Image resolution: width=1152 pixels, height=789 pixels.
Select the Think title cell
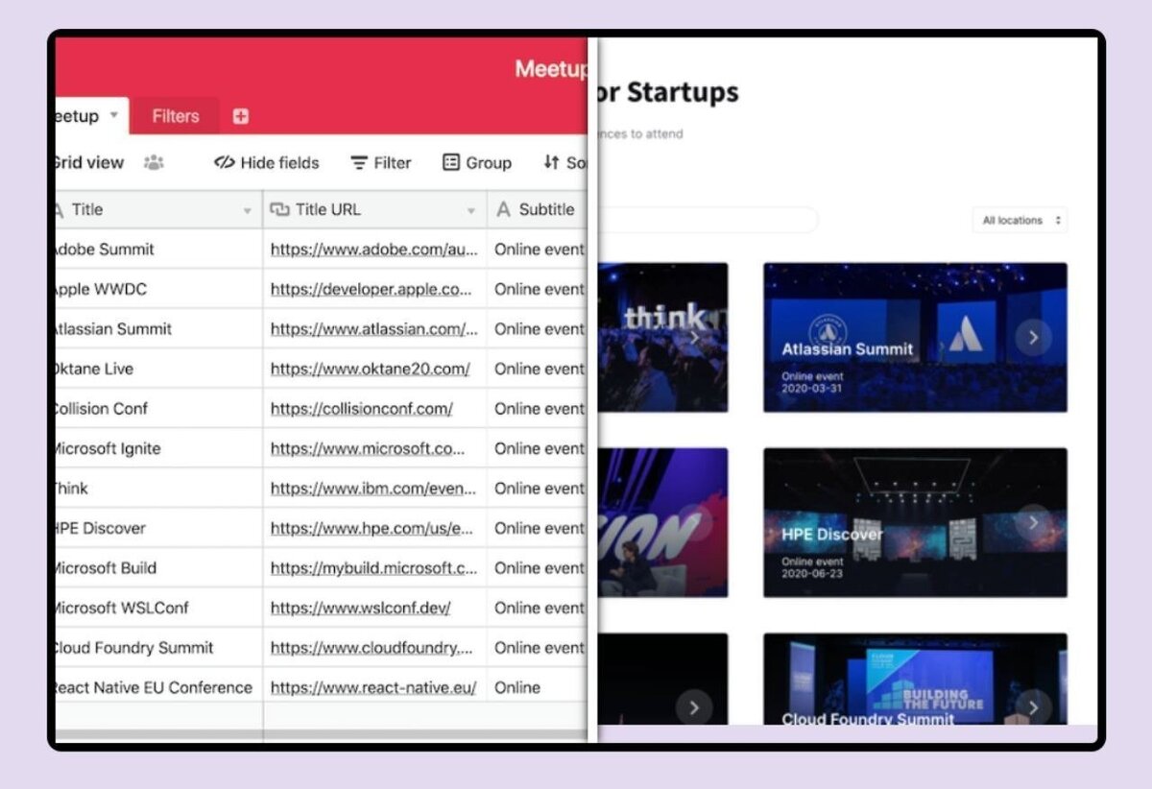coord(158,489)
